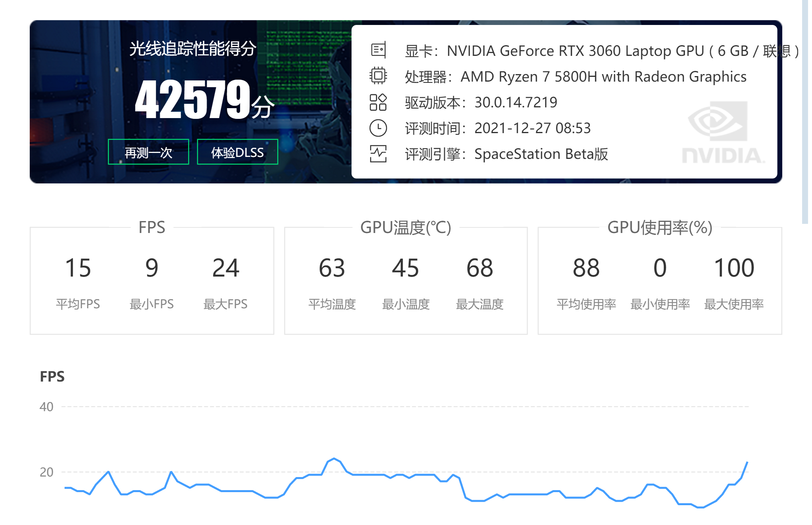
Task: Click the average usage value 88
Action: pyautogui.click(x=586, y=268)
